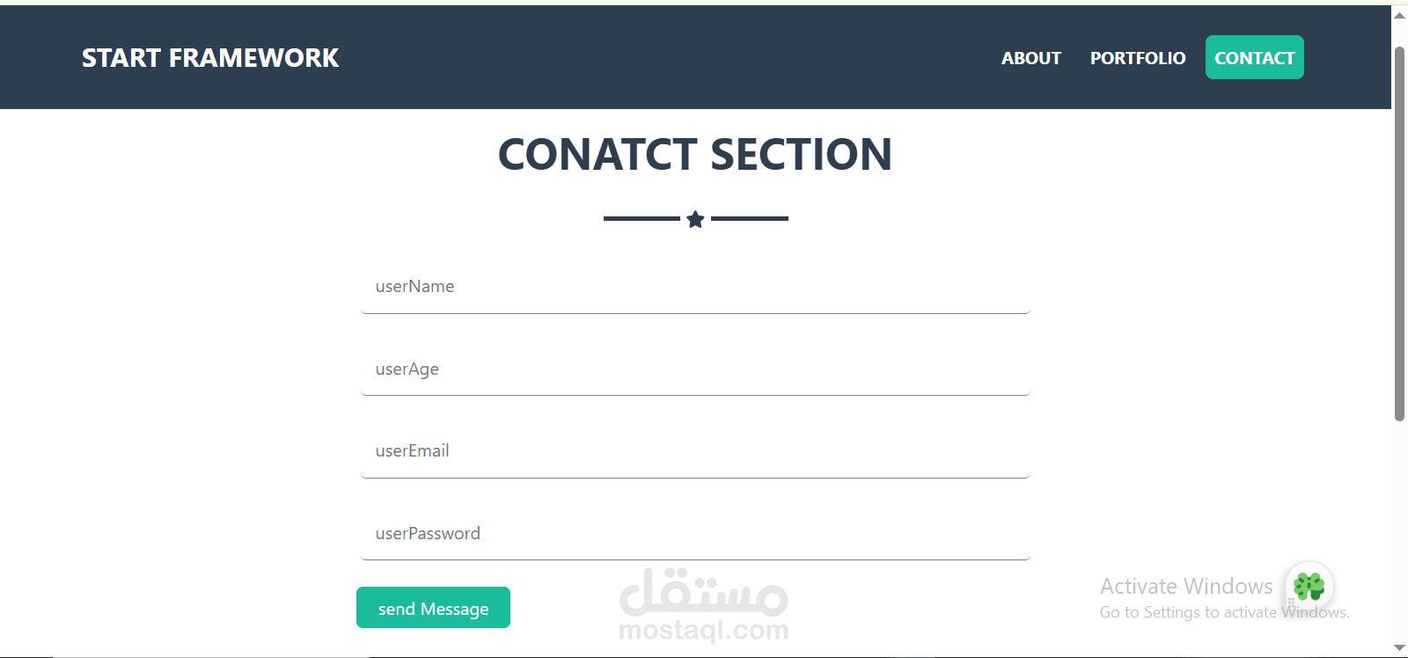Viewport: 1408px width, 658px height.
Task: Click the vertical scrollbar thumb
Action: click(x=1399, y=233)
